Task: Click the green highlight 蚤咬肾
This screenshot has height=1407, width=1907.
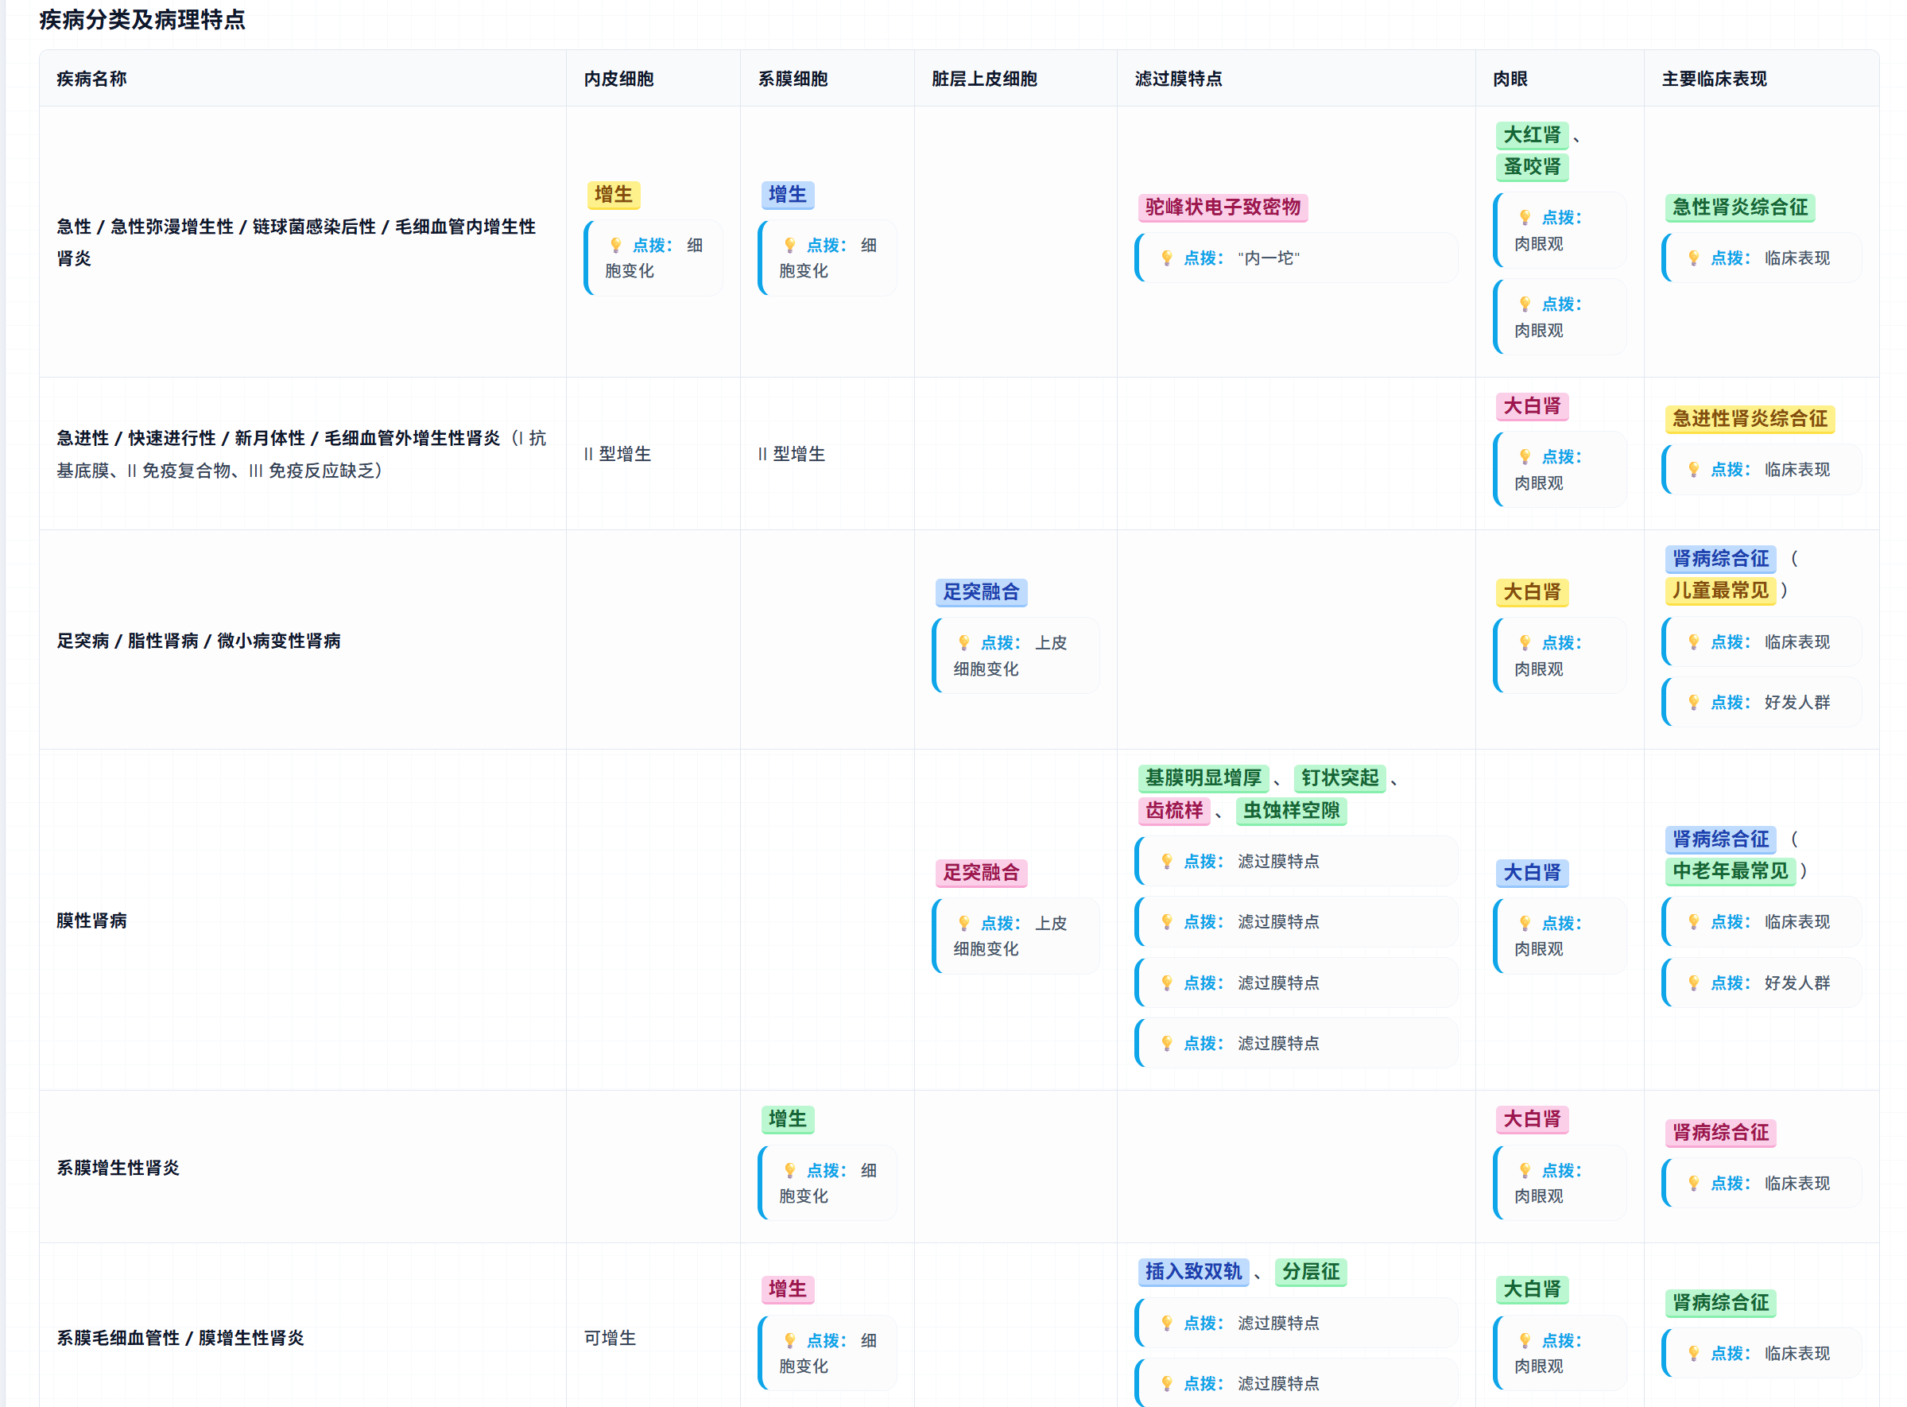Action: tap(1531, 167)
